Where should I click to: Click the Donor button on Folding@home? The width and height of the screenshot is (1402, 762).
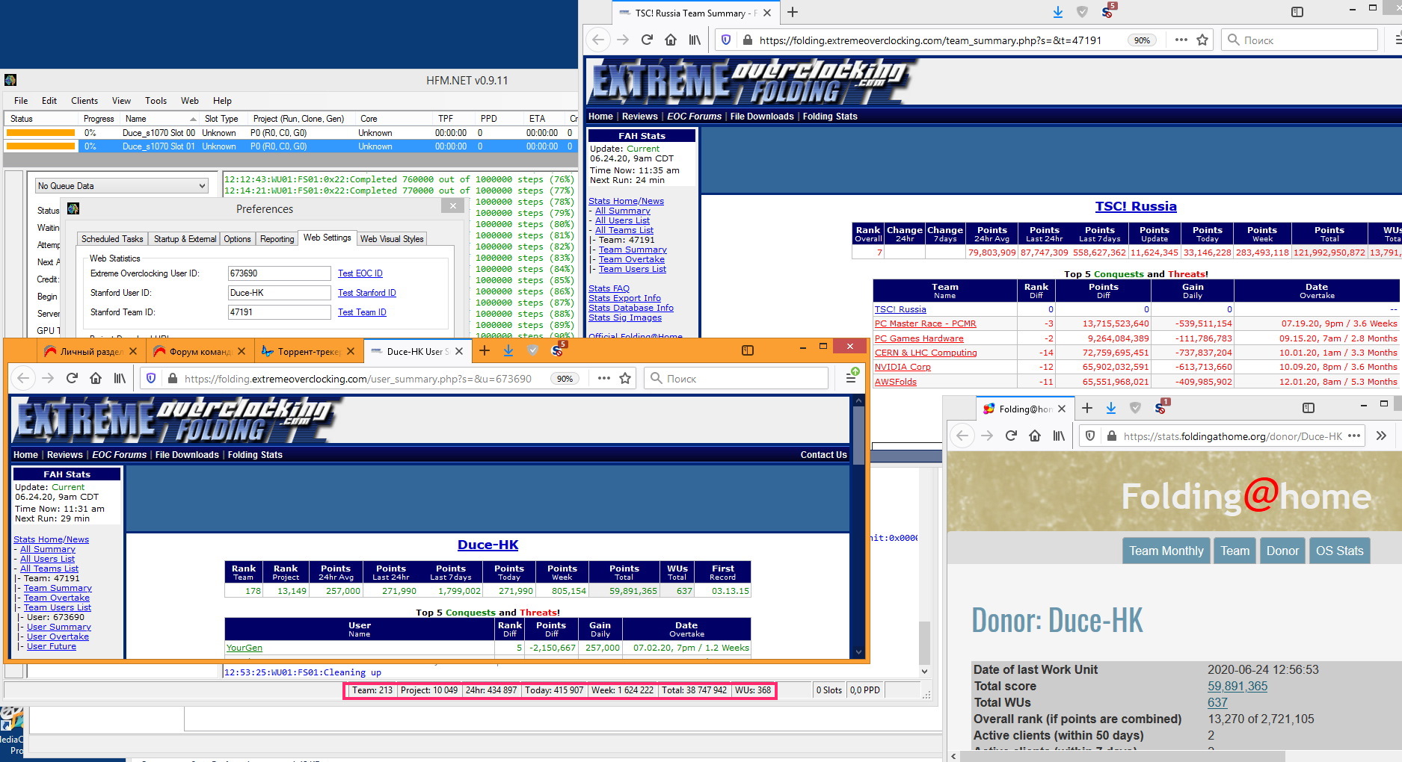click(1282, 551)
